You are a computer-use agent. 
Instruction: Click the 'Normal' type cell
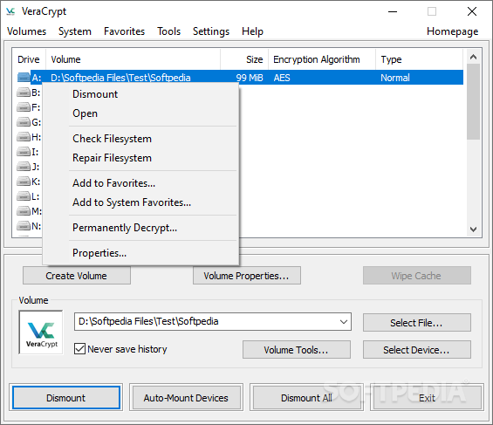click(395, 78)
